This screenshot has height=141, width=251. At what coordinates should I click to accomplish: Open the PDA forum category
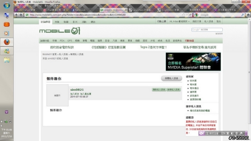pyautogui.click(x=62, y=41)
